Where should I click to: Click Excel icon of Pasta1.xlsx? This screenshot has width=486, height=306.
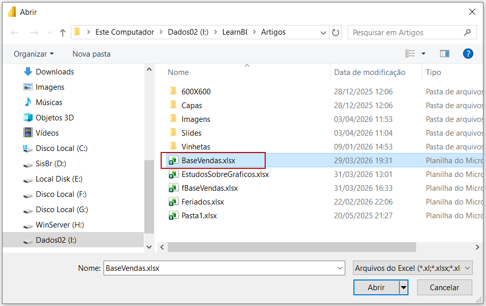173,215
